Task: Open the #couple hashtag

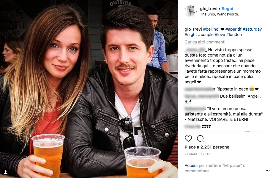Action: pyautogui.click(x=206, y=35)
